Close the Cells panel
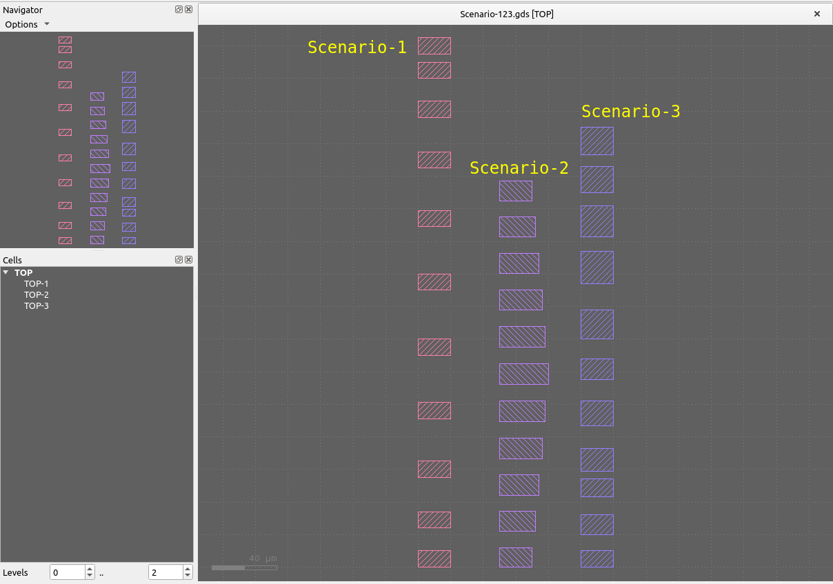Image resolution: width=833 pixels, height=584 pixels. coord(188,260)
